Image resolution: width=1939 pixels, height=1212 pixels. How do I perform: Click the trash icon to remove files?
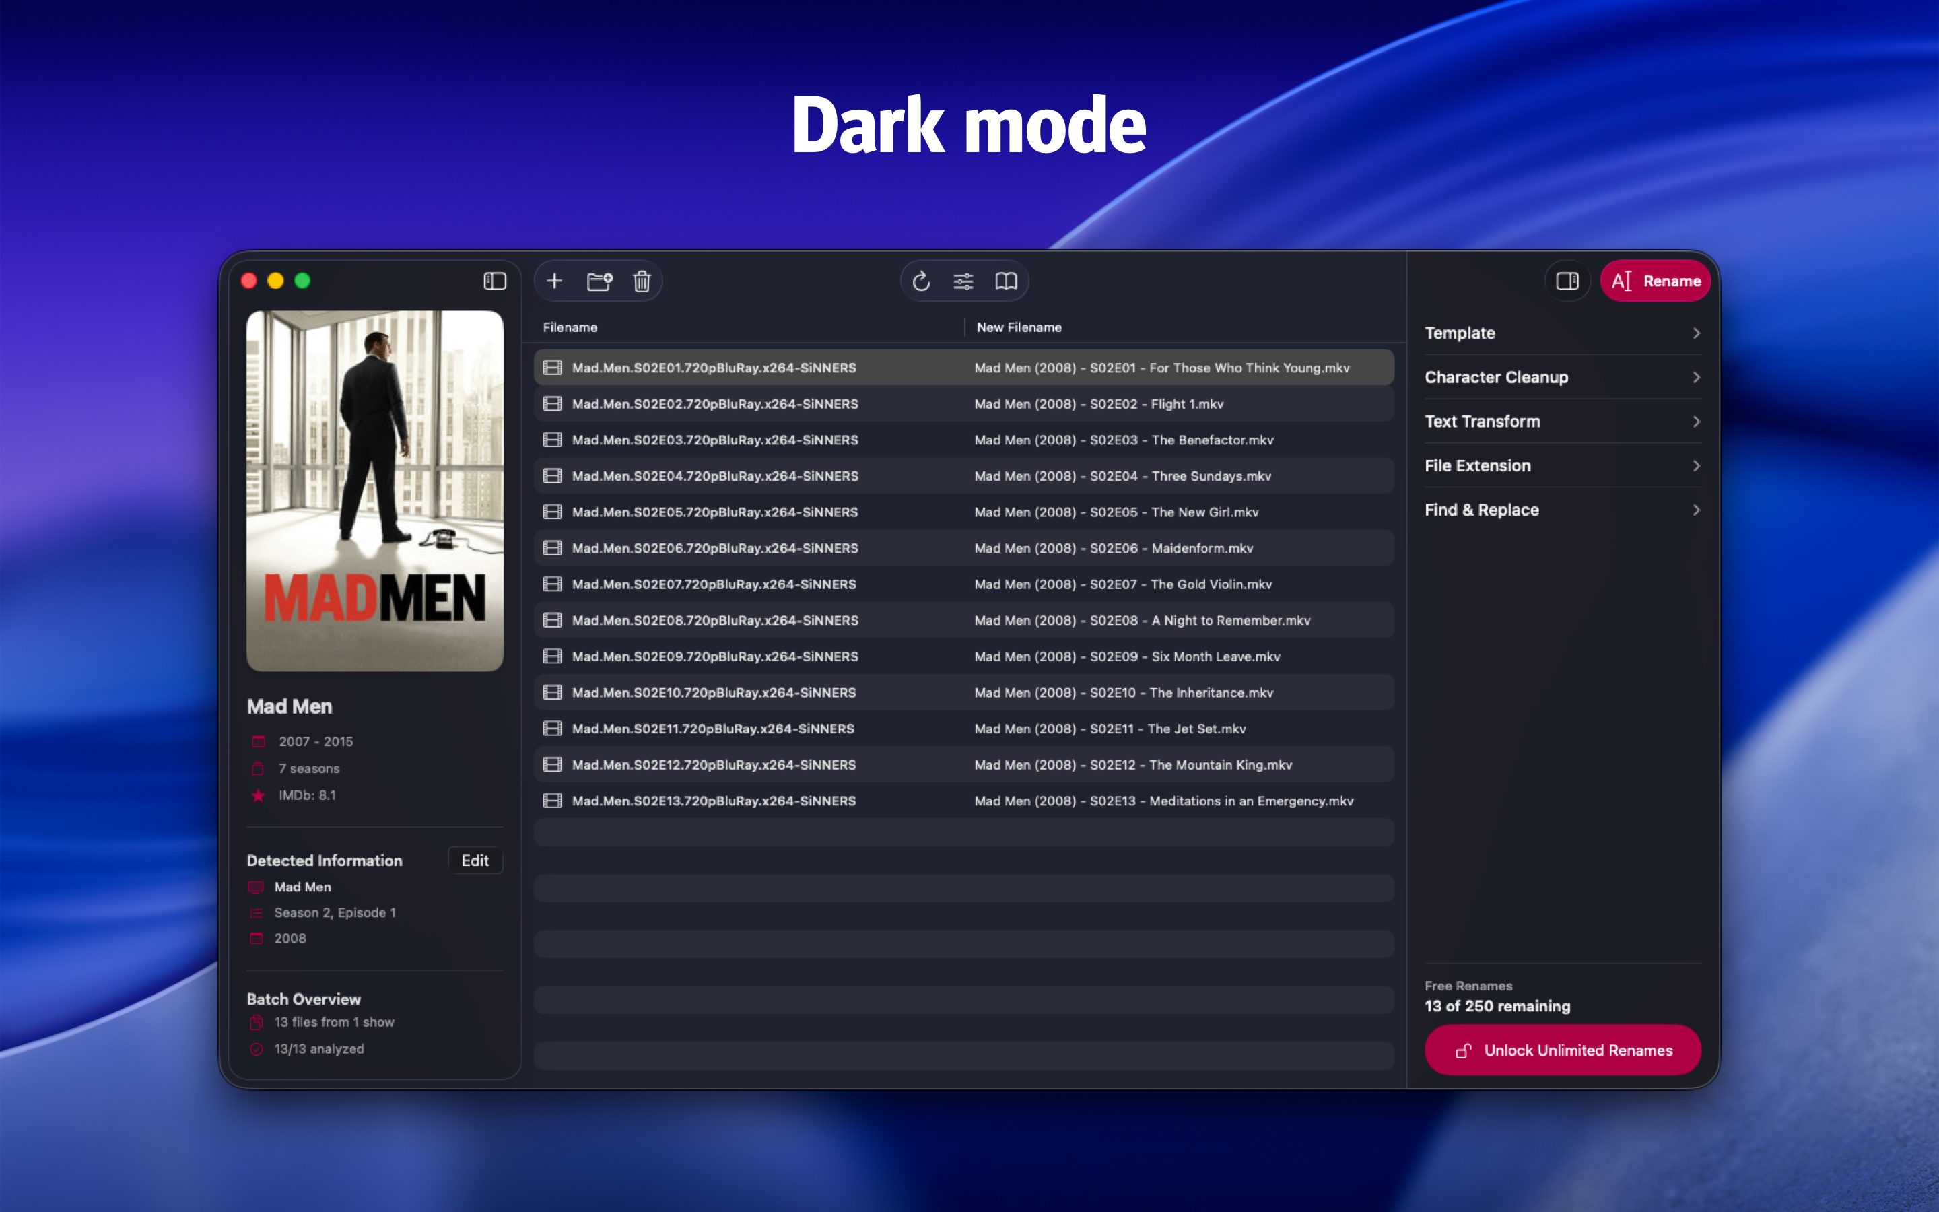[641, 281]
